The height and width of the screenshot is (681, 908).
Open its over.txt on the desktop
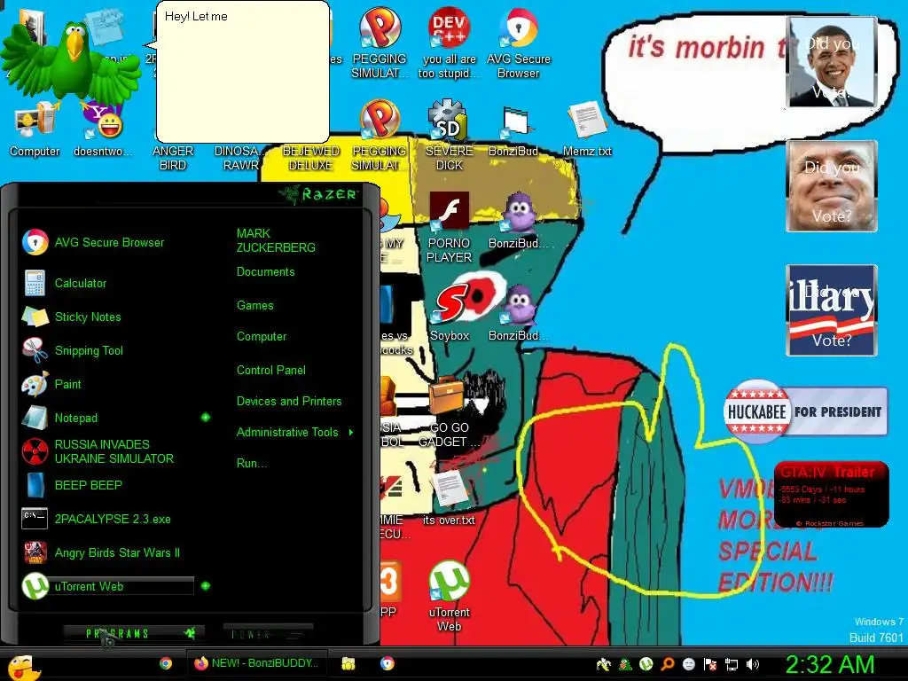(x=450, y=497)
